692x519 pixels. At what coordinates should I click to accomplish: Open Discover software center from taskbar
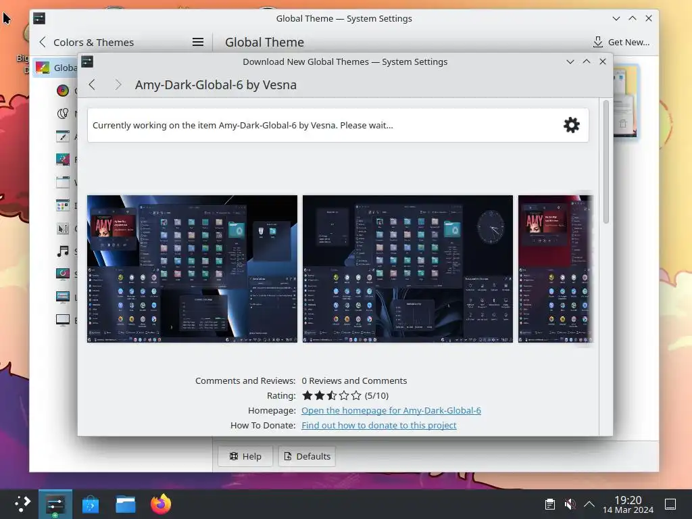pyautogui.click(x=91, y=504)
